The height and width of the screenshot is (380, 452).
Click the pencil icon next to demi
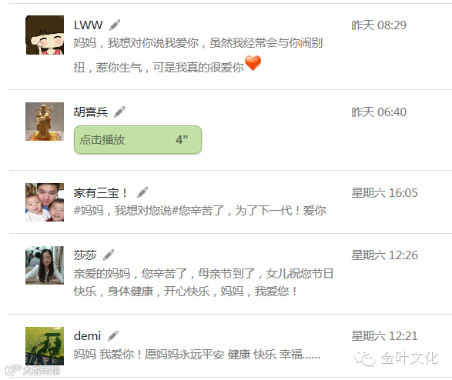coord(113,335)
